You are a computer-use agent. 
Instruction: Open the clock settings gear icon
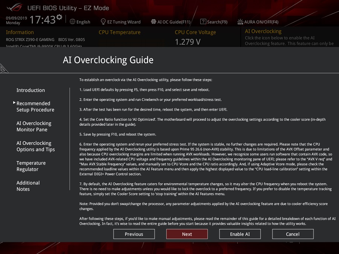pyautogui.click(x=59, y=17)
